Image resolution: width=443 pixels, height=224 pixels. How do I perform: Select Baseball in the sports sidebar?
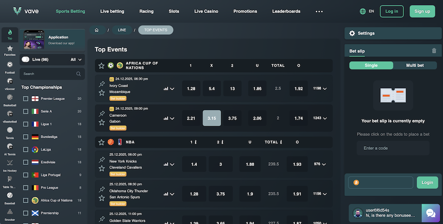click(10, 198)
